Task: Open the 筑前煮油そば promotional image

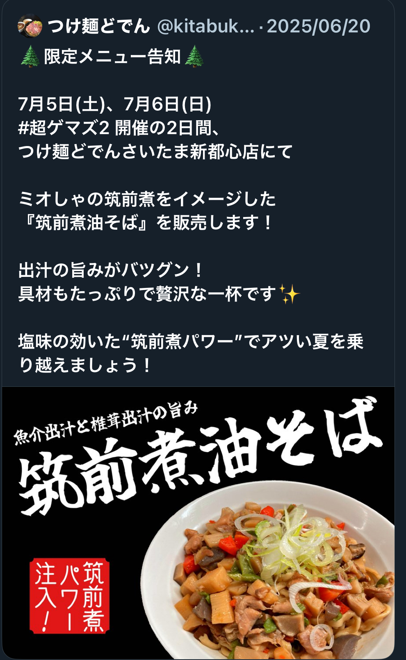Action: point(198,523)
